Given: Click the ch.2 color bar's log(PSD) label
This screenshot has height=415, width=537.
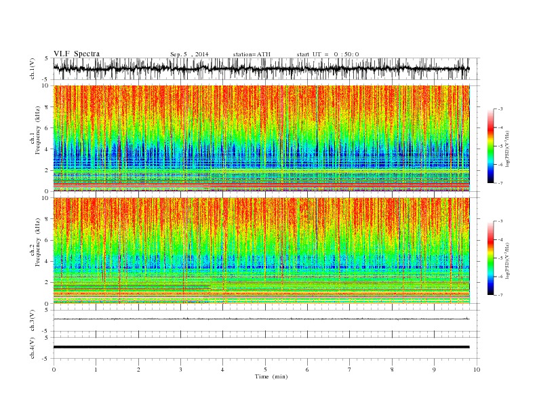Looking at the screenshot, I should click(507, 260).
